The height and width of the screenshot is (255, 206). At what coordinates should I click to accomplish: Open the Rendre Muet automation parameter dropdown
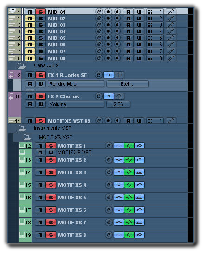76,84
